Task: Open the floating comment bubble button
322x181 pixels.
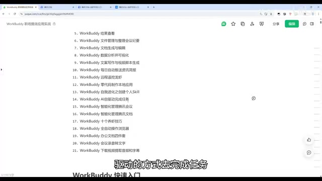Action: point(309,152)
